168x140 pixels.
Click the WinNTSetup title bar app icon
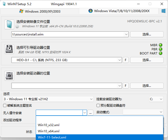[4, 4]
